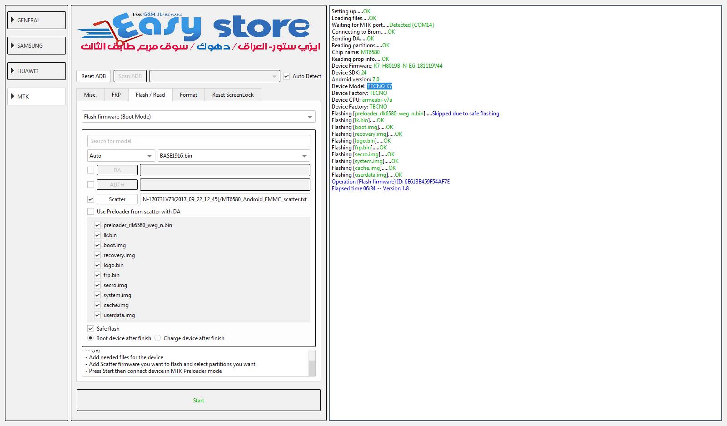Click the DA file path field
The height and width of the screenshot is (426, 727).
[x=225, y=170]
